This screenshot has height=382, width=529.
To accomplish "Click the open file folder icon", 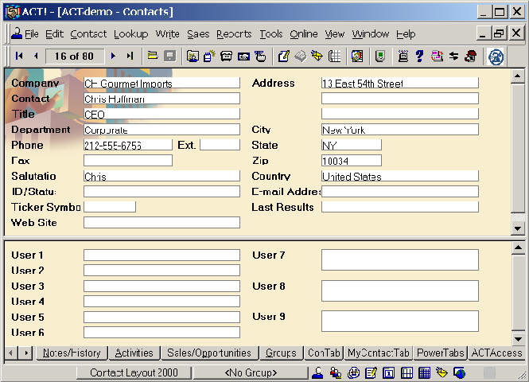I will click(x=153, y=56).
